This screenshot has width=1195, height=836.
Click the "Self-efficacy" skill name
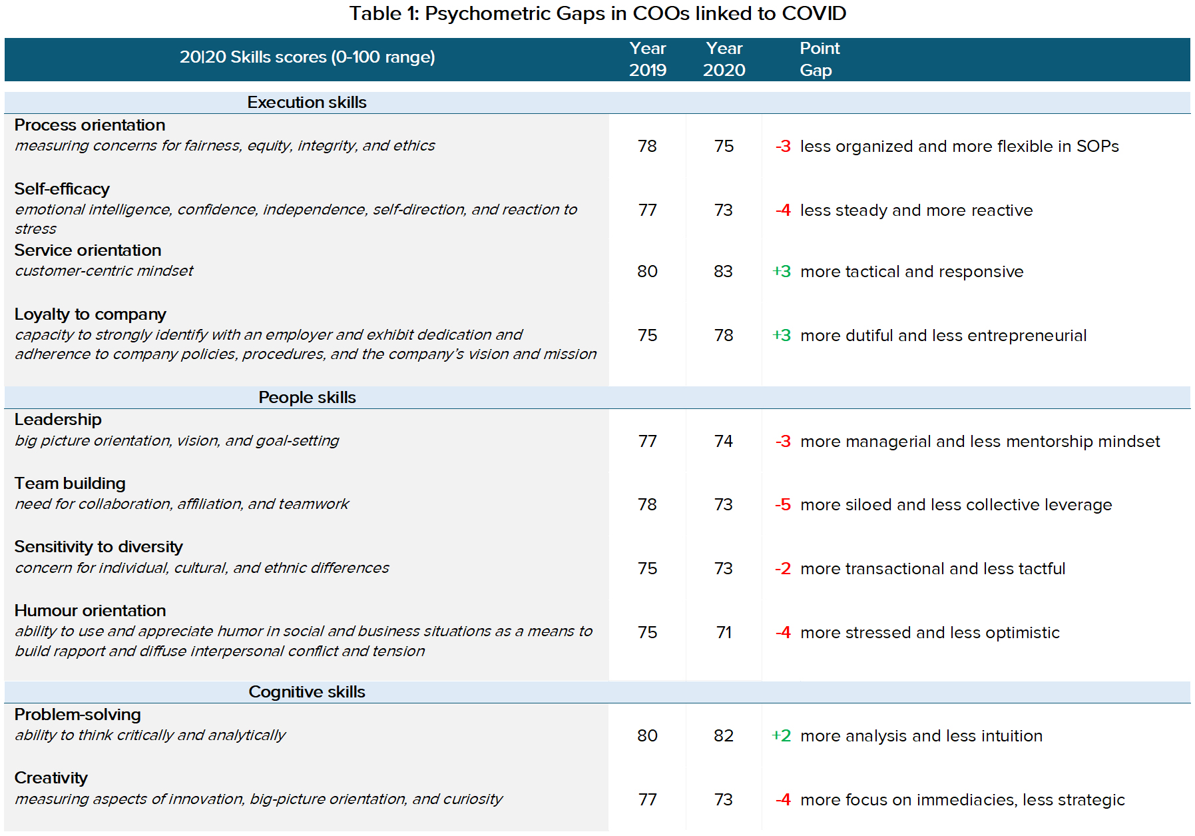[x=62, y=189]
